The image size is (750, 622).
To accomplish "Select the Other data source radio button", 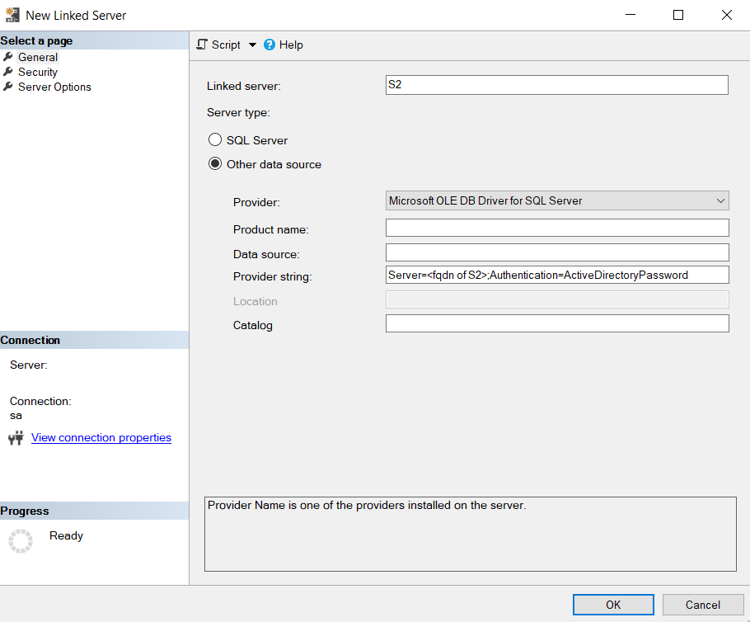I will pos(215,163).
